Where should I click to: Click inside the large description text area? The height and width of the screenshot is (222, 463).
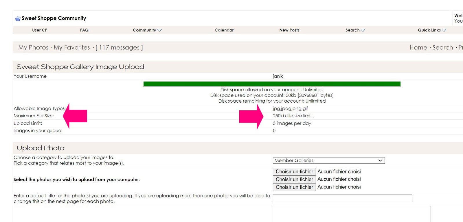point(352,214)
